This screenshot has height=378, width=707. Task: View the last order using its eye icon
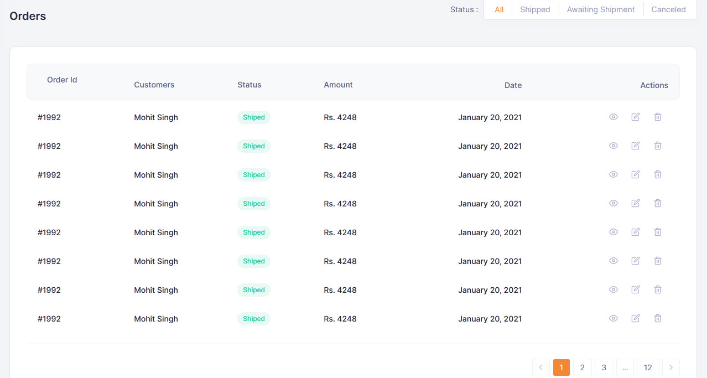click(x=613, y=318)
